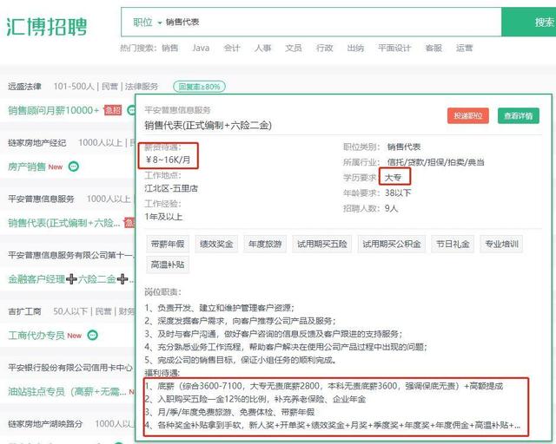Open job 金融客户经理+六险二金
The image size is (556, 444).
pos(70,279)
